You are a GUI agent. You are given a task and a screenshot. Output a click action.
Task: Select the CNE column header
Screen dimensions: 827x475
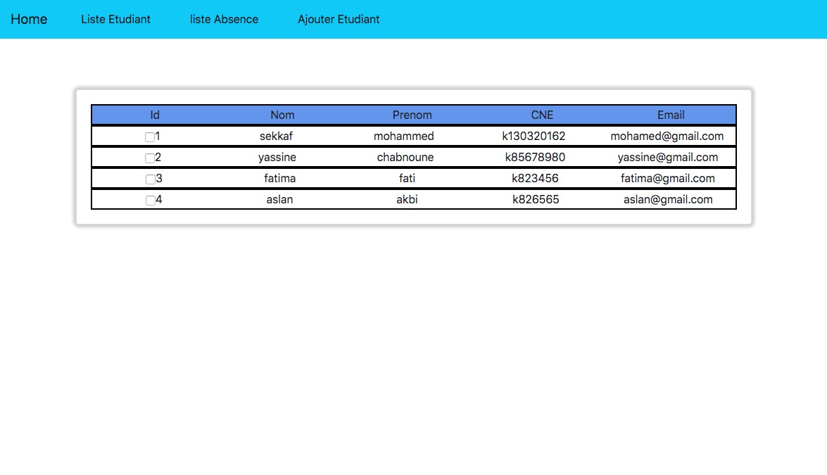coord(542,115)
